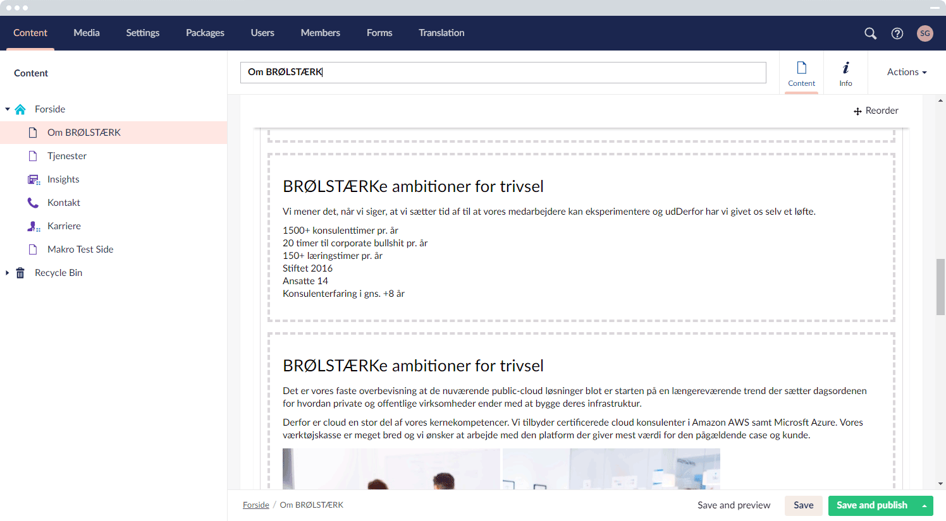Click the Reorder control
The width and height of the screenshot is (946, 521).
coord(876,110)
